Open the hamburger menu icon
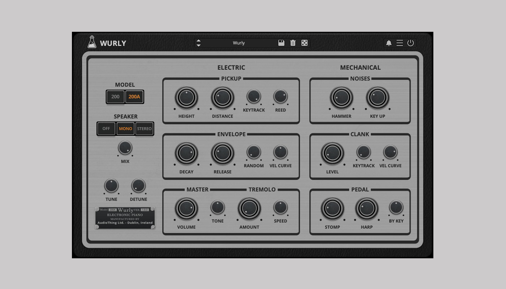506x289 pixels. [400, 43]
